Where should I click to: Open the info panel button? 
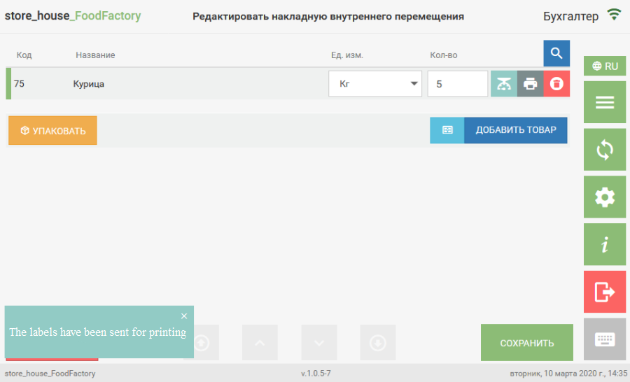605,244
